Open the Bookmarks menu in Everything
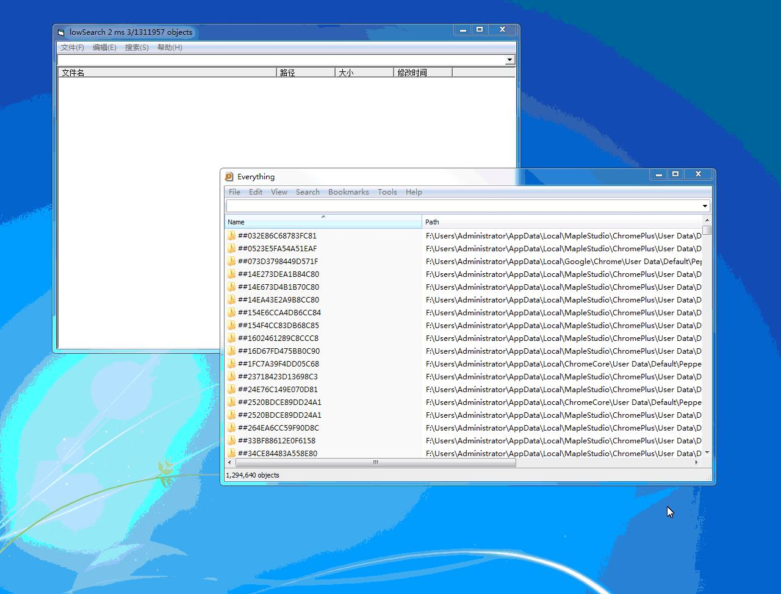The width and height of the screenshot is (781, 594). pyautogui.click(x=348, y=192)
